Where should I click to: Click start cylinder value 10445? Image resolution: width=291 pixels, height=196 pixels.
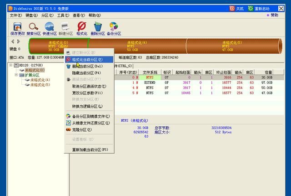coord(186,93)
